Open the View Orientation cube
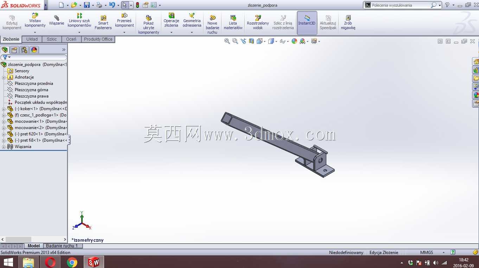Screen dimensions: 479x268 tap(260, 41)
